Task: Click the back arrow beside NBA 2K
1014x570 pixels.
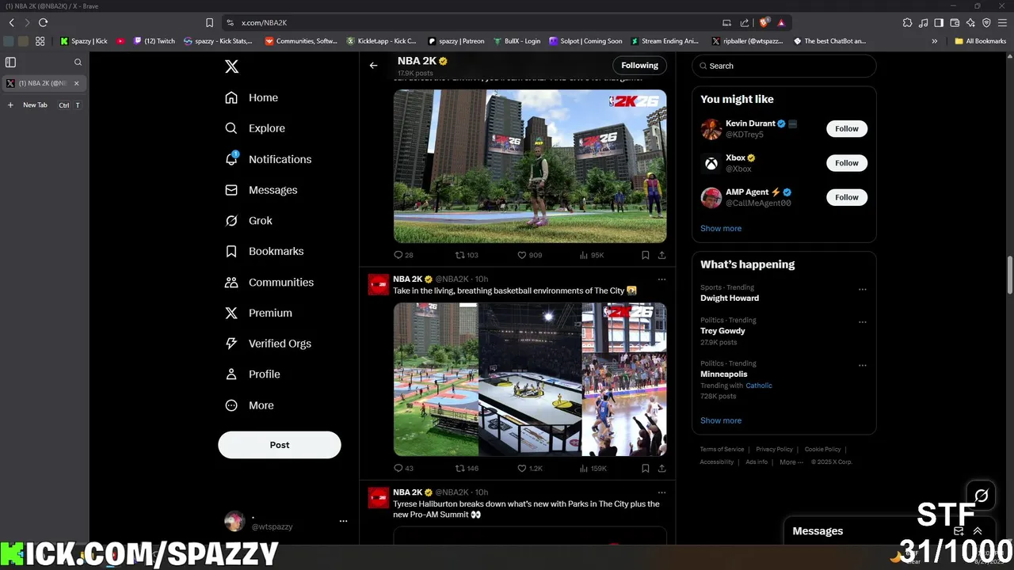Action: 374,66
